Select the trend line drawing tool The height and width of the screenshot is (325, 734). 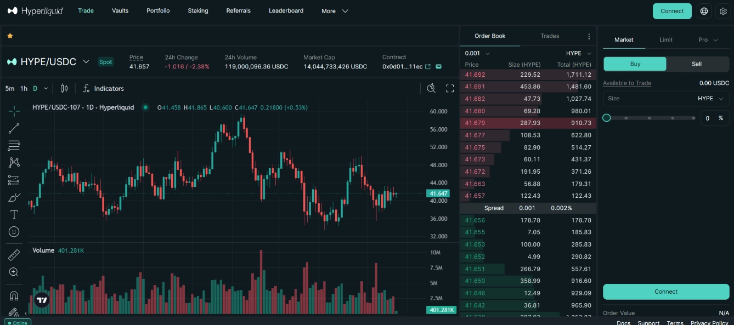tap(14, 128)
